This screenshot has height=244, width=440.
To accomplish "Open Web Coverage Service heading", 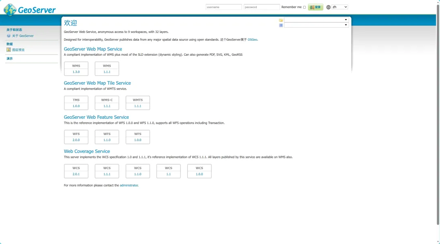I will click(x=87, y=151).
